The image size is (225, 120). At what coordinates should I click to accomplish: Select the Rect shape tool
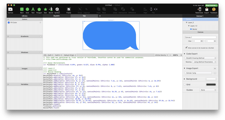point(22,9)
